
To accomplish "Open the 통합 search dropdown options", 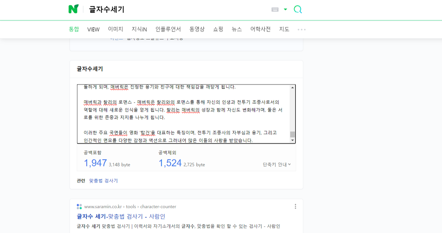I will (x=74, y=29).
